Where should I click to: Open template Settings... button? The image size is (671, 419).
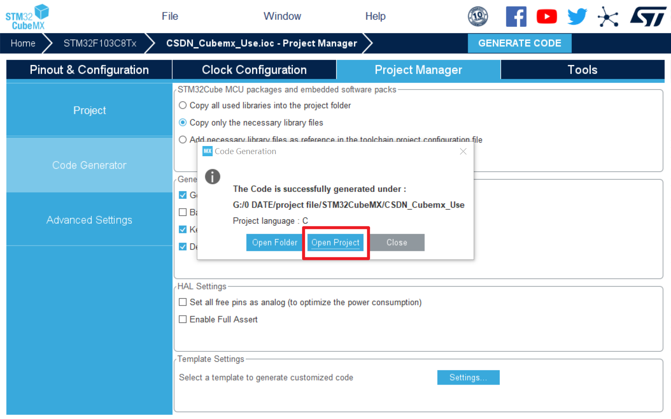pos(468,377)
